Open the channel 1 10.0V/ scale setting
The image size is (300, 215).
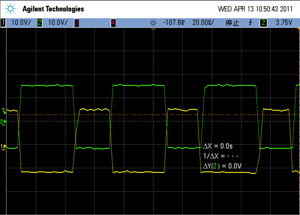tap(21, 23)
